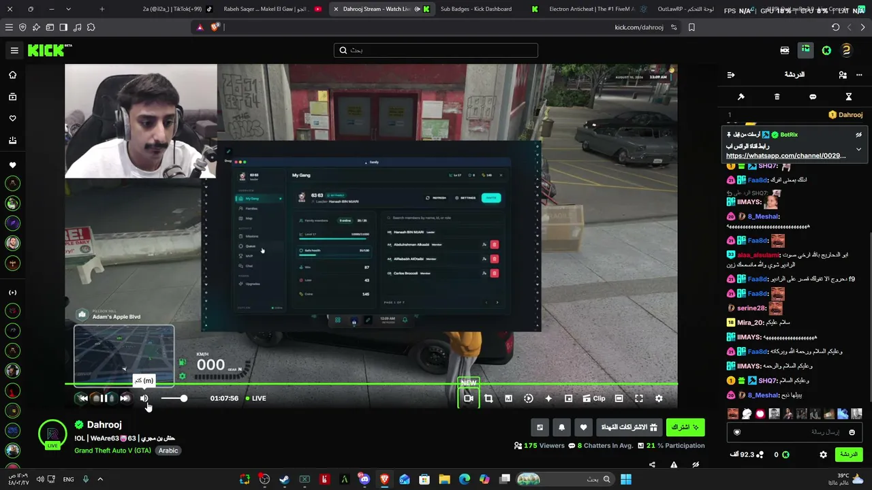Send the message with the green chat button

(x=848, y=454)
